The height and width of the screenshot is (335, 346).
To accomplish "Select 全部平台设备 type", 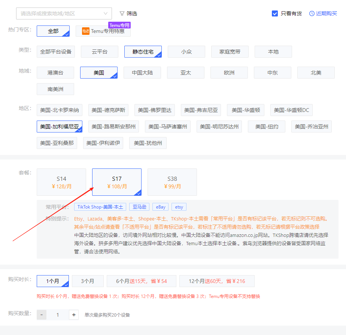I will (x=56, y=52).
